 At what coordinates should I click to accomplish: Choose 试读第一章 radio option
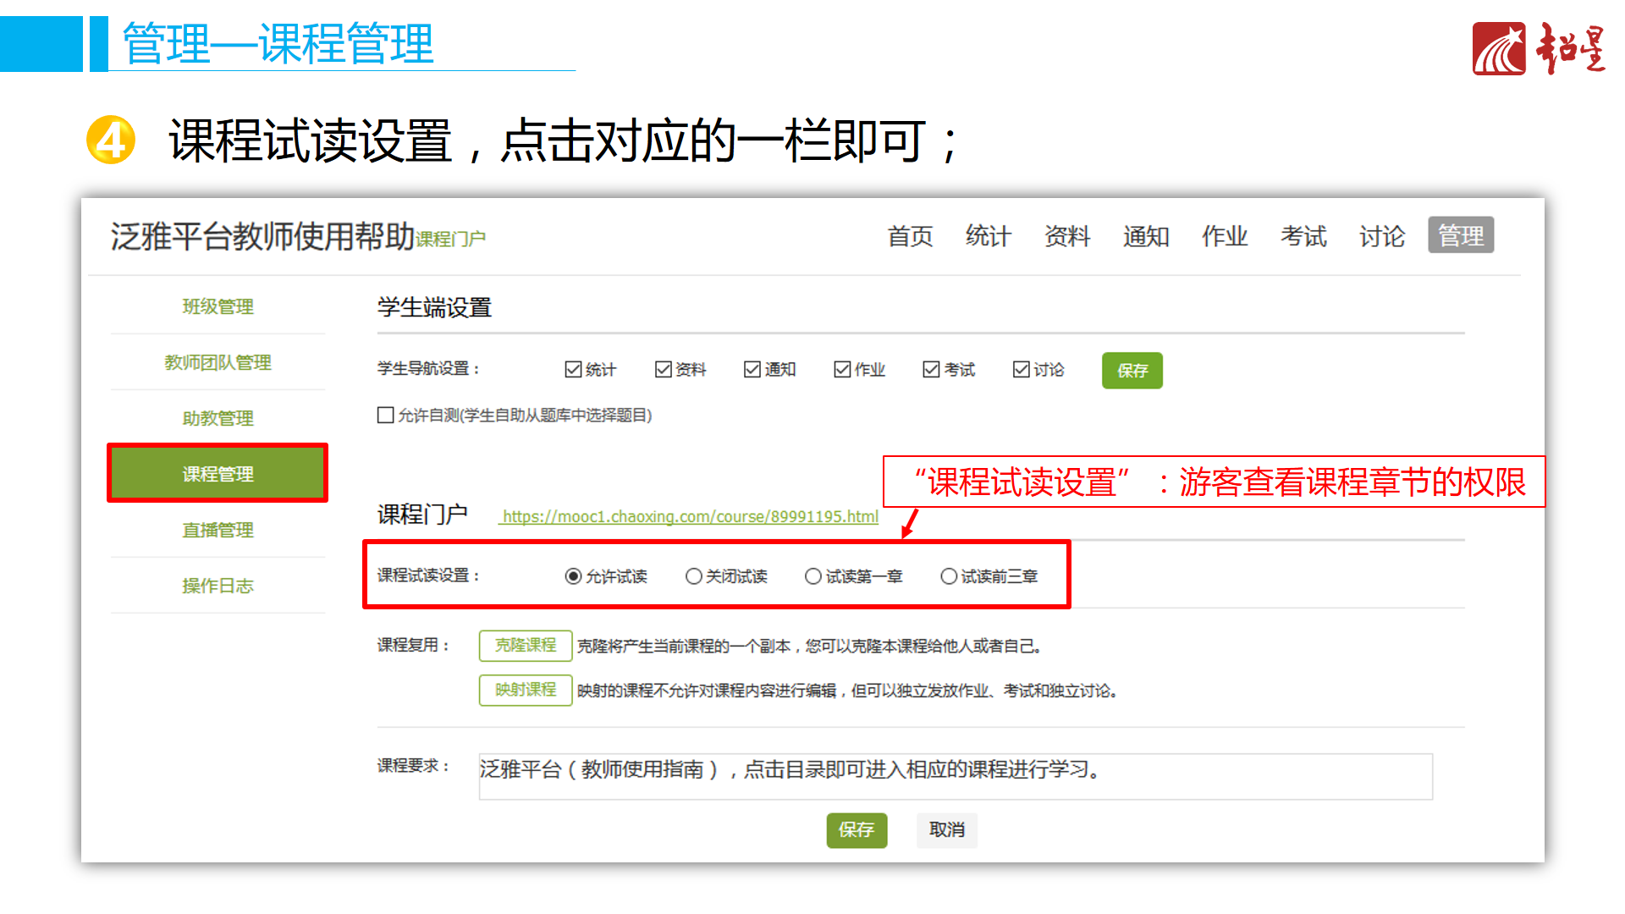(x=812, y=576)
